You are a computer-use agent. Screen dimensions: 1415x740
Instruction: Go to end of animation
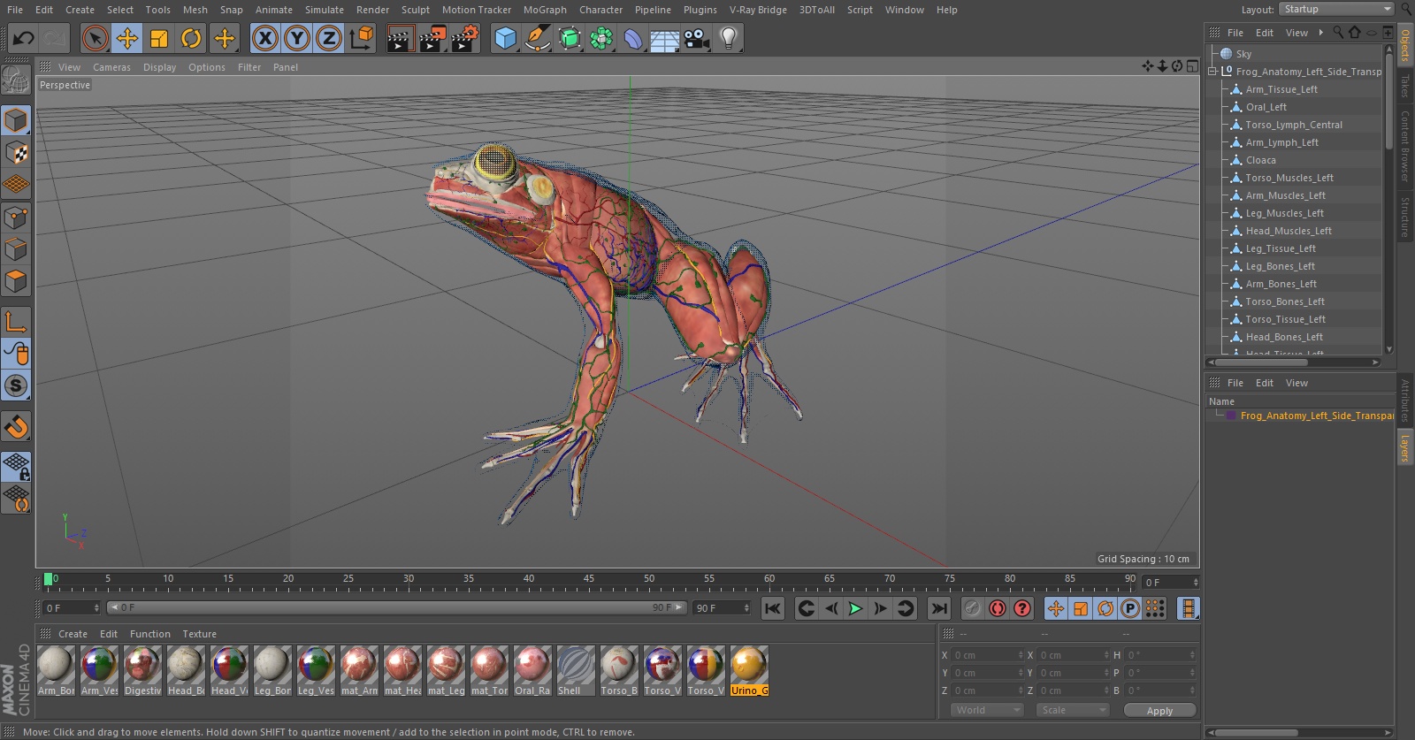tap(939, 608)
